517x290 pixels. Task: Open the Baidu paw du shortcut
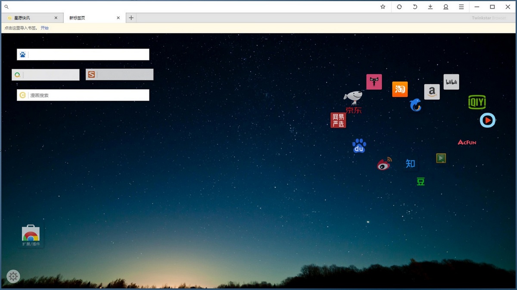(x=359, y=146)
